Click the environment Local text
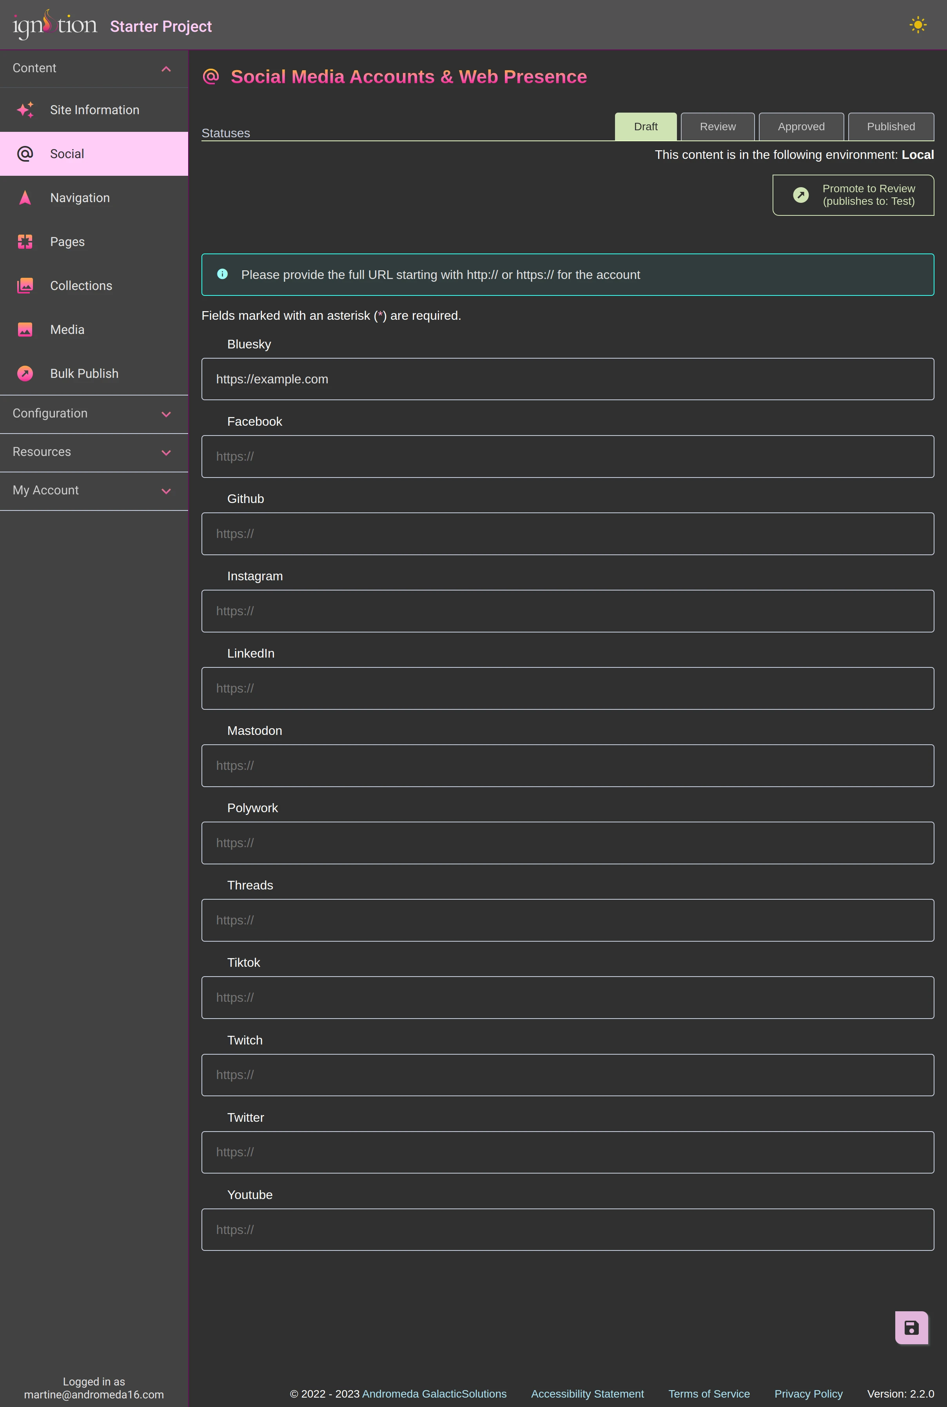The height and width of the screenshot is (1407, 947). [x=917, y=155]
